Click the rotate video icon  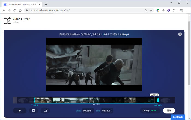(45, 110)
